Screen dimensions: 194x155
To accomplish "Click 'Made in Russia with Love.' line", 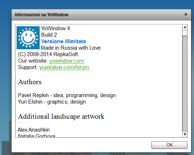I will click(71, 48).
